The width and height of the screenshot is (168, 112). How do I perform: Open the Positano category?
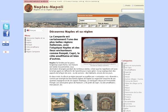click(128, 95)
